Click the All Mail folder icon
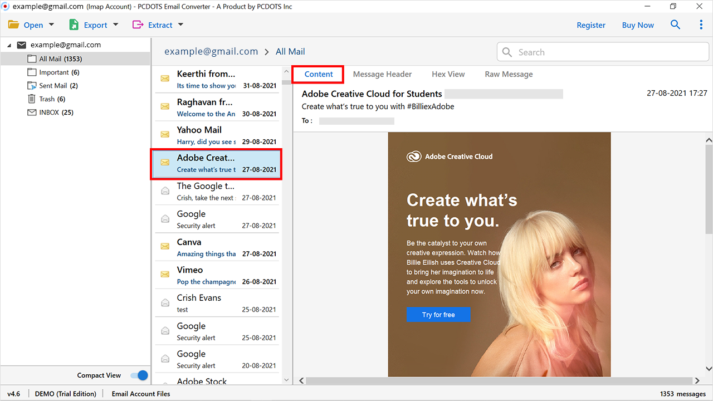Viewport: 713px width, 401px height. [x=32, y=58]
